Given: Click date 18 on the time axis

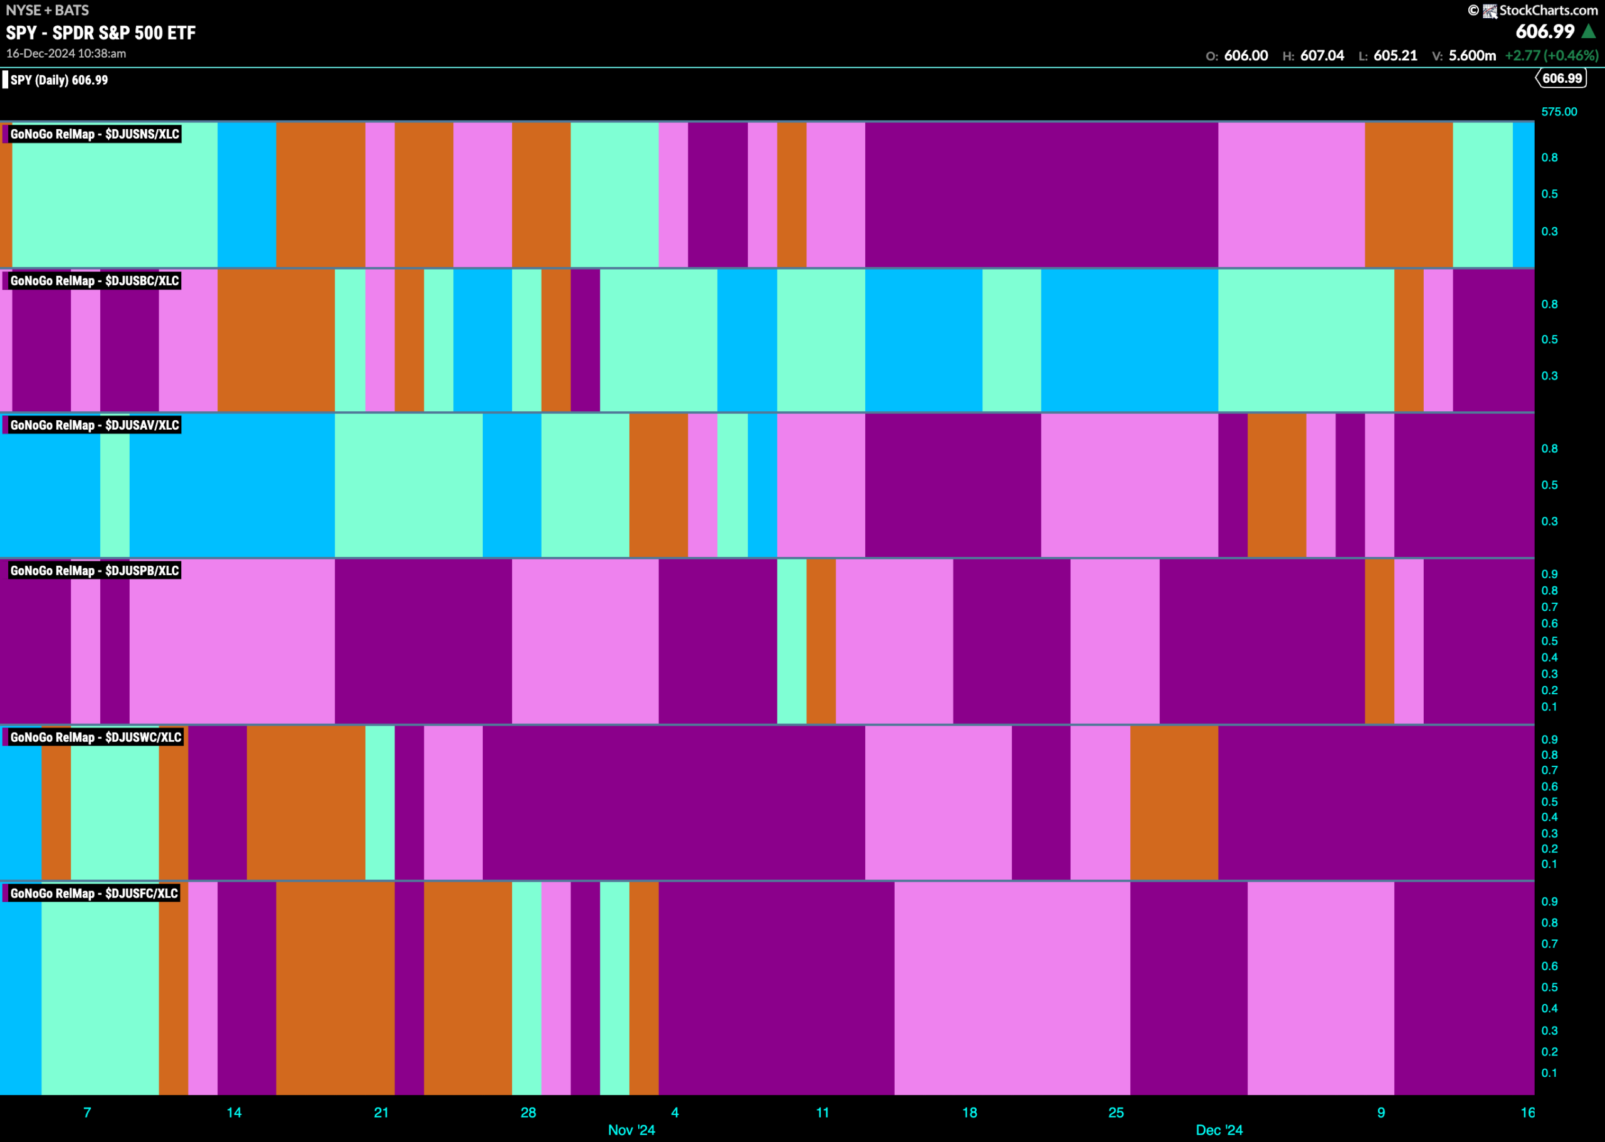Looking at the screenshot, I should (x=969, y=1113).
